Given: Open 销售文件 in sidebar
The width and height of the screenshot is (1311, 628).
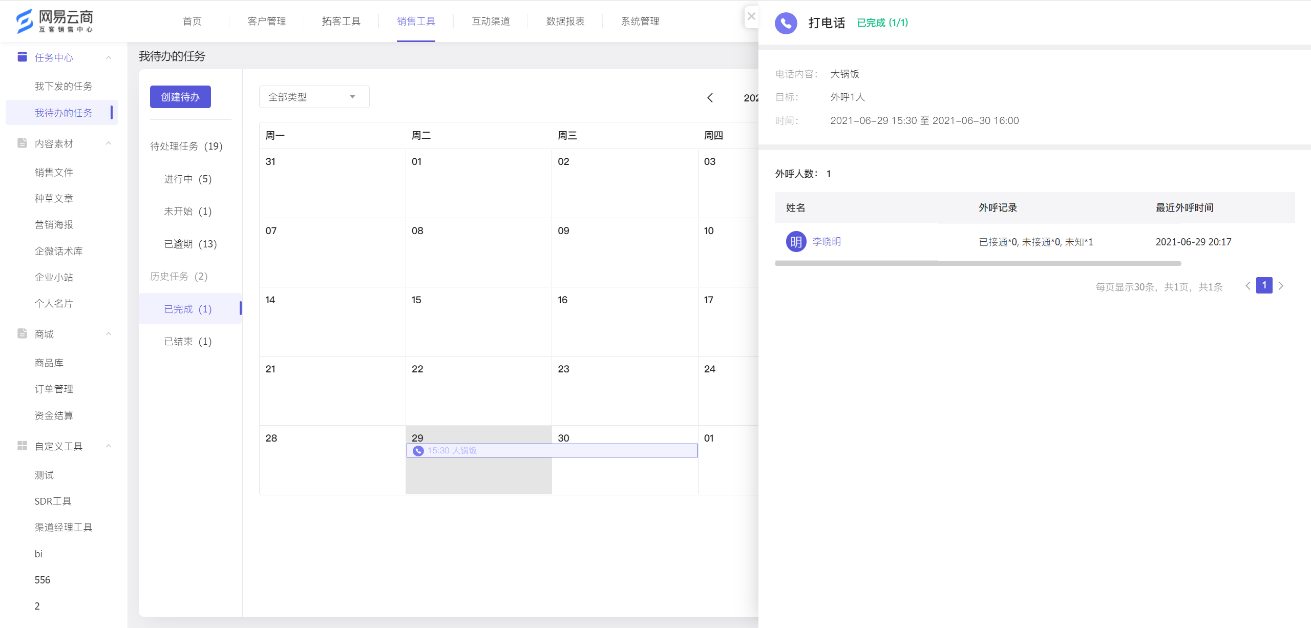Looking at the screenshot, I should tap(54, 172).
